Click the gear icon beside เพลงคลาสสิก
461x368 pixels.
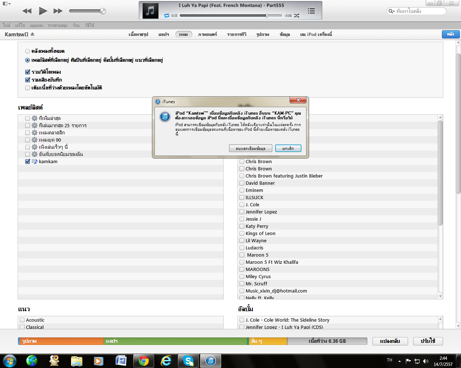tap(35, 133)
